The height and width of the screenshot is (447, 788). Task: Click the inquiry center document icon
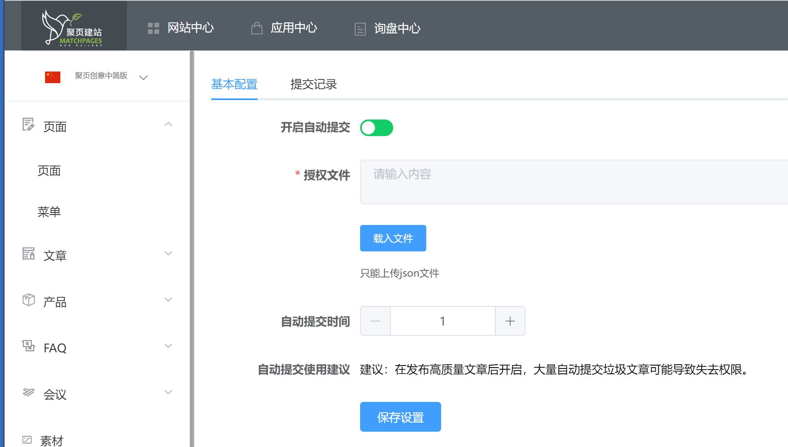[360, 29]
